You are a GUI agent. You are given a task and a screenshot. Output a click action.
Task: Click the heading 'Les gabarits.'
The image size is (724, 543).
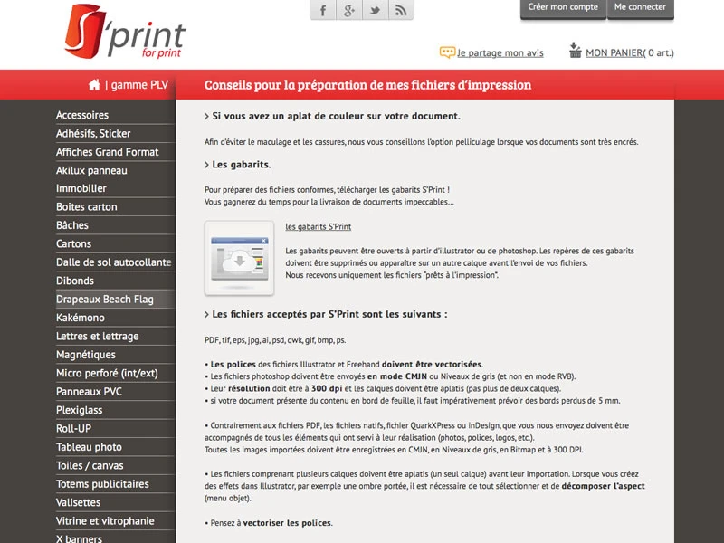coord(242,165)
